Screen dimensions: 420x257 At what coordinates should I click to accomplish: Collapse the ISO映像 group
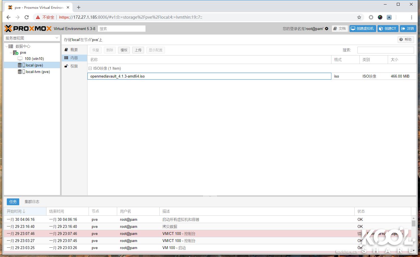[x=90, y=68]
